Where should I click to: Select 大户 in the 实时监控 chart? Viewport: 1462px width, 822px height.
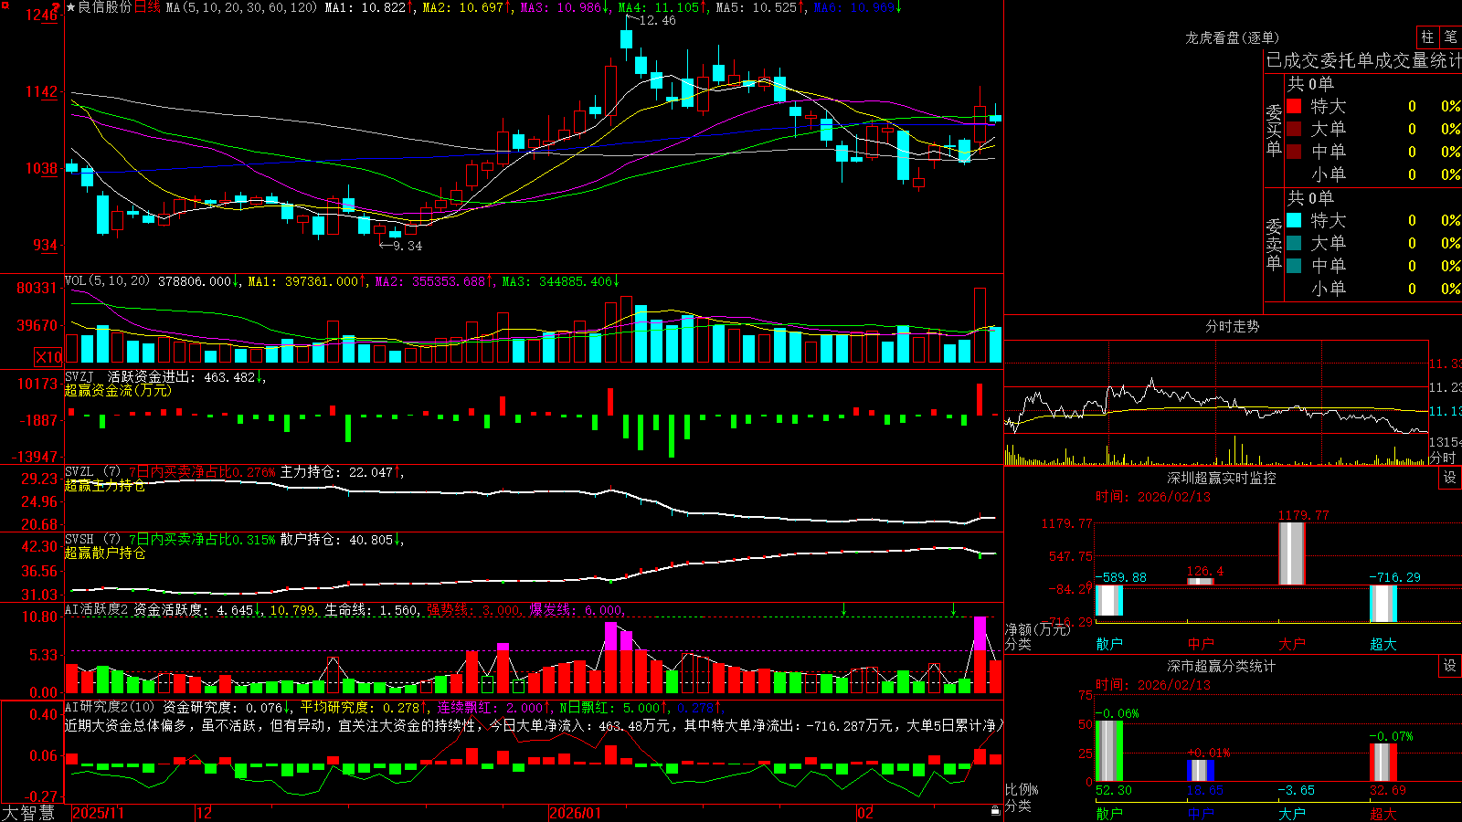(1292, 644)
